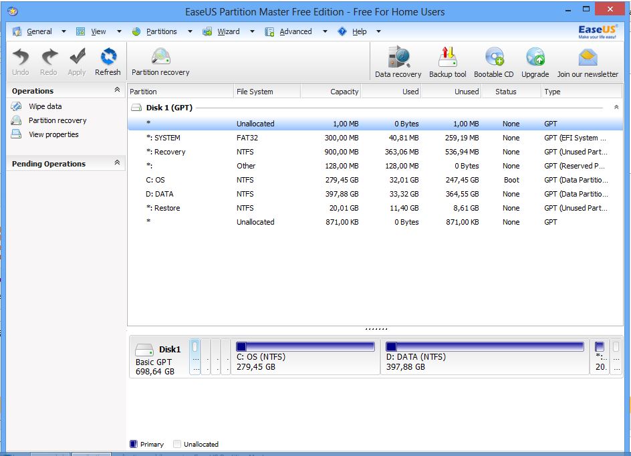Select the *: Recovery partition row

tap(375, 152)
